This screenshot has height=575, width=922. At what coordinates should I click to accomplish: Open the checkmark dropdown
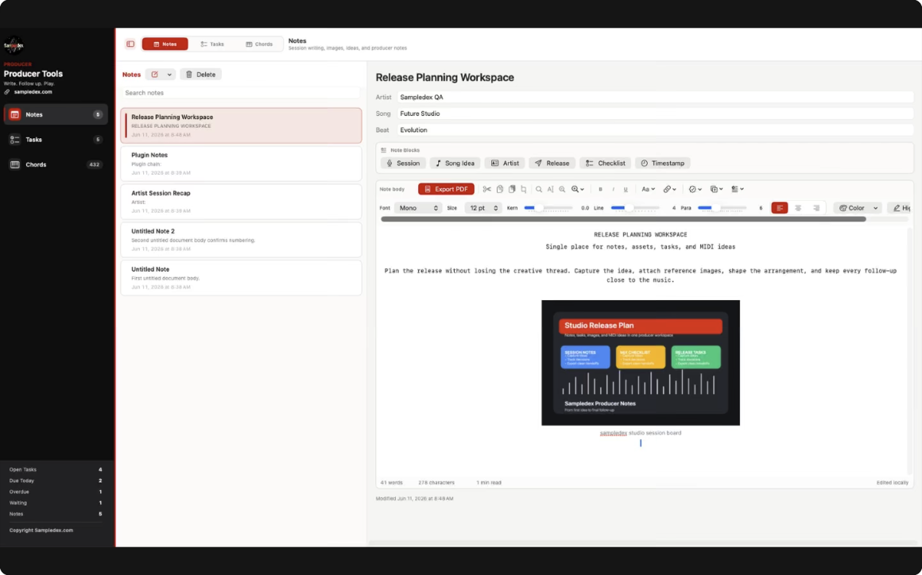695,189
